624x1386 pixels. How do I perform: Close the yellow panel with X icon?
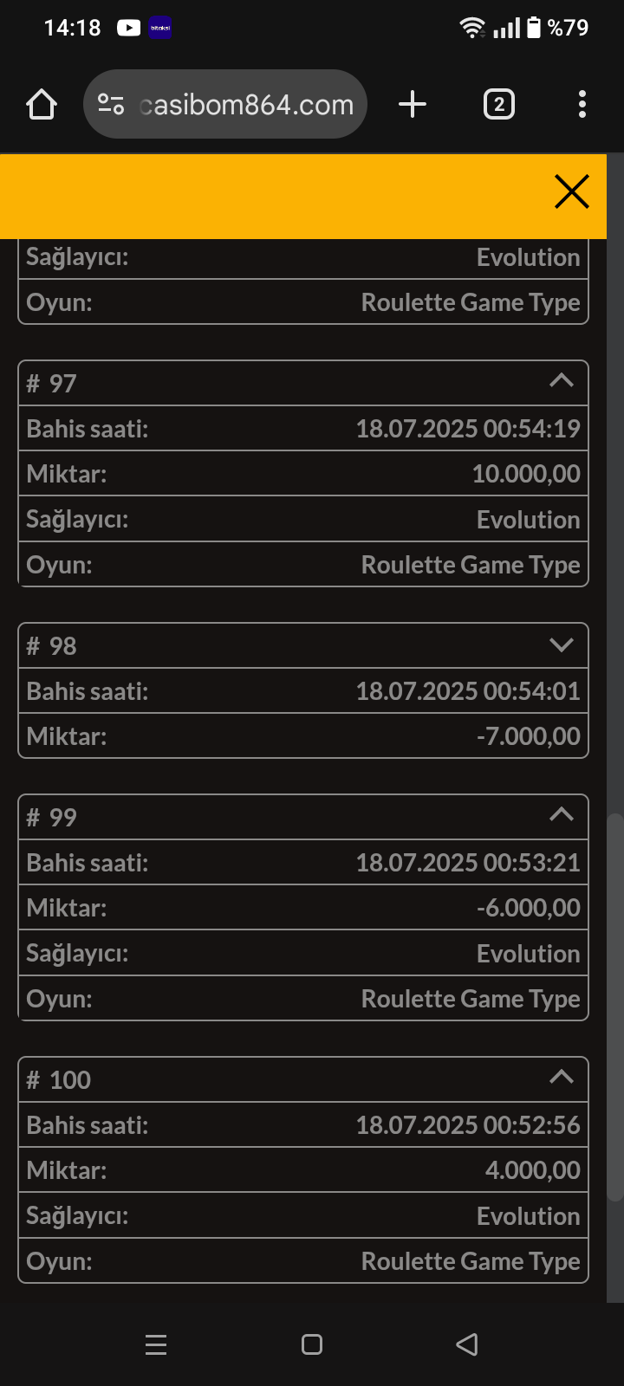571,192
